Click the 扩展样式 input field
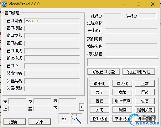The image size is (161, 128). (x=52, y=58)
